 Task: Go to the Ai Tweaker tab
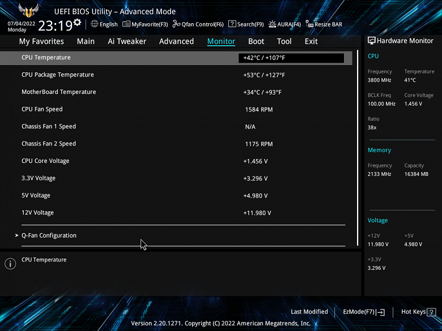[x=127, y=41]
